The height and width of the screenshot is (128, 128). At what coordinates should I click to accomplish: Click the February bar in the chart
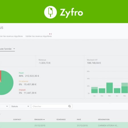102,91
